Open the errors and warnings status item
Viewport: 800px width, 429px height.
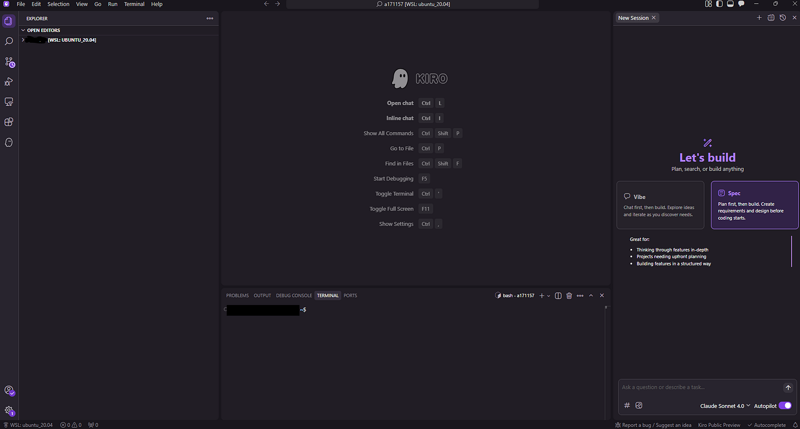pyautogui.click(x=71, y=425)
